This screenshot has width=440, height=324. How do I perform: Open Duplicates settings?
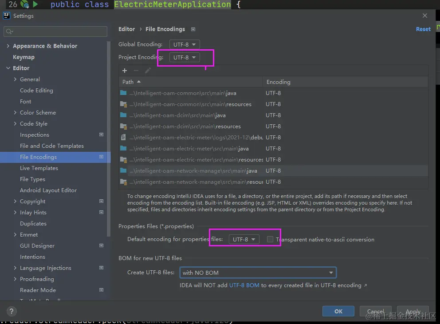click(33, 224)
